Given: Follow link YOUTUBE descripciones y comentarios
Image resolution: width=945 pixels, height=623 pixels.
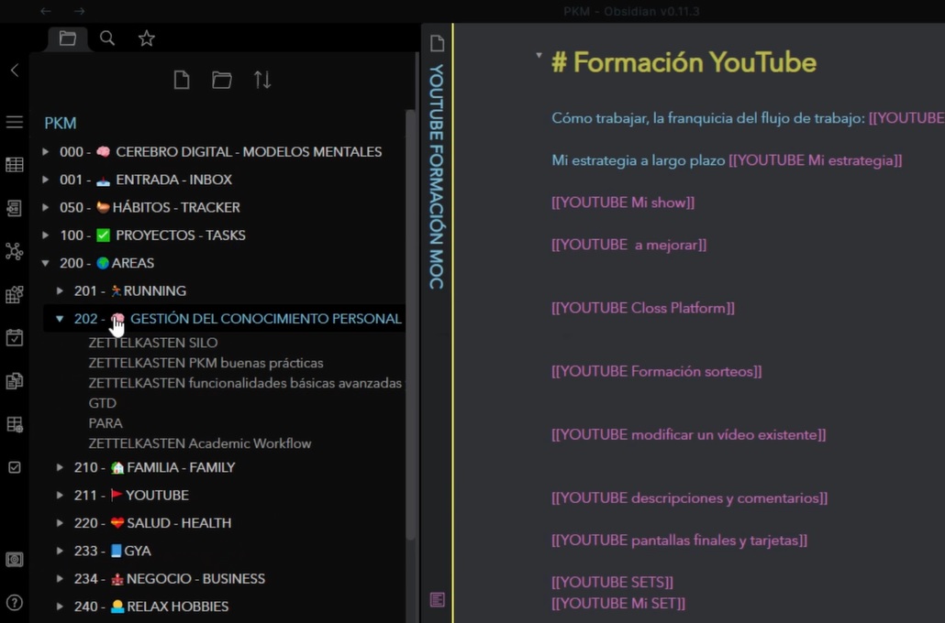Looking at the screenshot, I should click(689, 497).
